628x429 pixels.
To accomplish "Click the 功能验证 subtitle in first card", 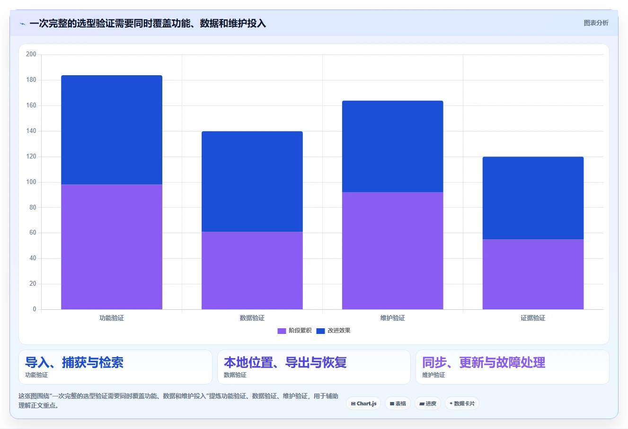I will (36, 375).
